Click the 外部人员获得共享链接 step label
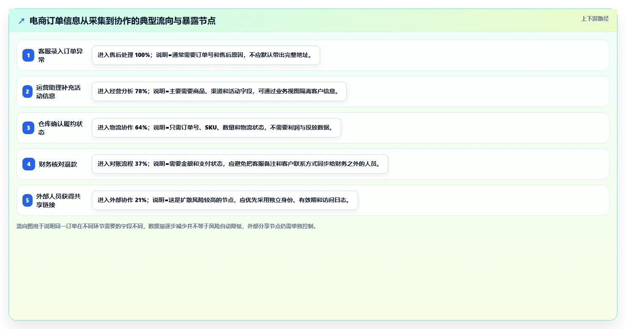626x329 pixels. [x=58, y=200]
